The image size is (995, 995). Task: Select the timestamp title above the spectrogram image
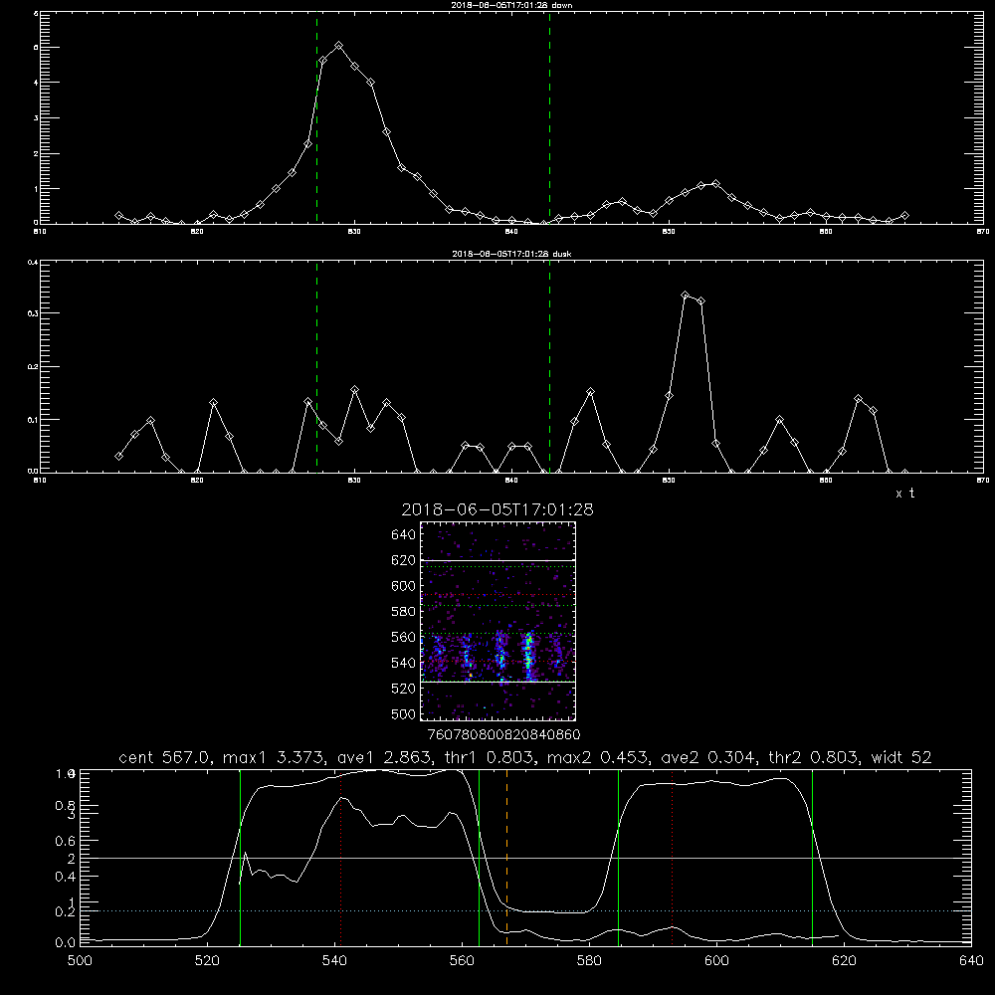[x=497, y=509]
